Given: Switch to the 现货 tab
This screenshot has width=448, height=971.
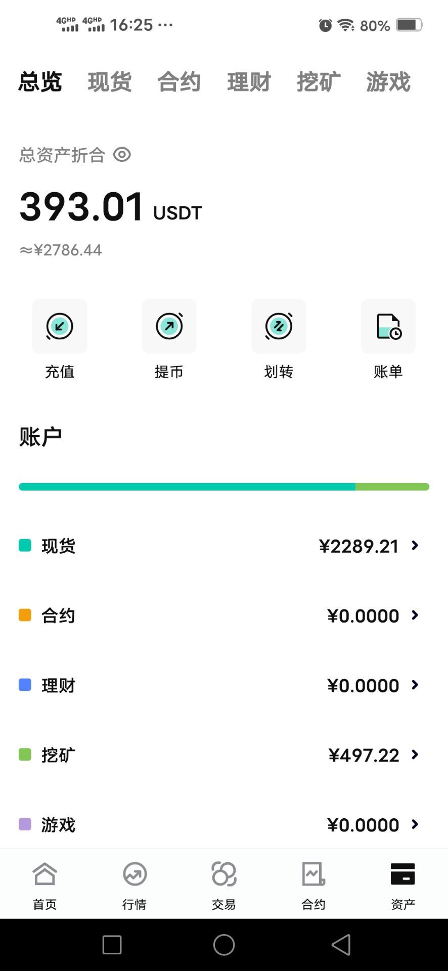Looking at the screenshot, I should 110,82.
